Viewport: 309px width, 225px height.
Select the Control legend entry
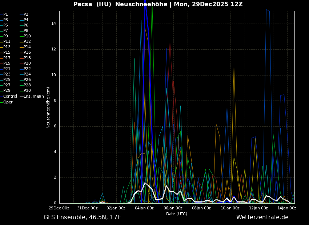pyautogui.click(x=10, y=97)
